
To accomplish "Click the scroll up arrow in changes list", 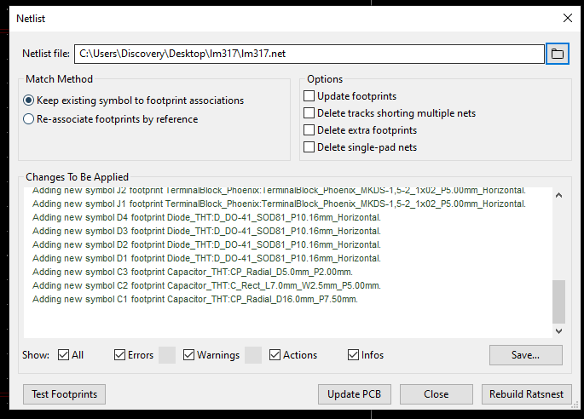I will (559, 196).
